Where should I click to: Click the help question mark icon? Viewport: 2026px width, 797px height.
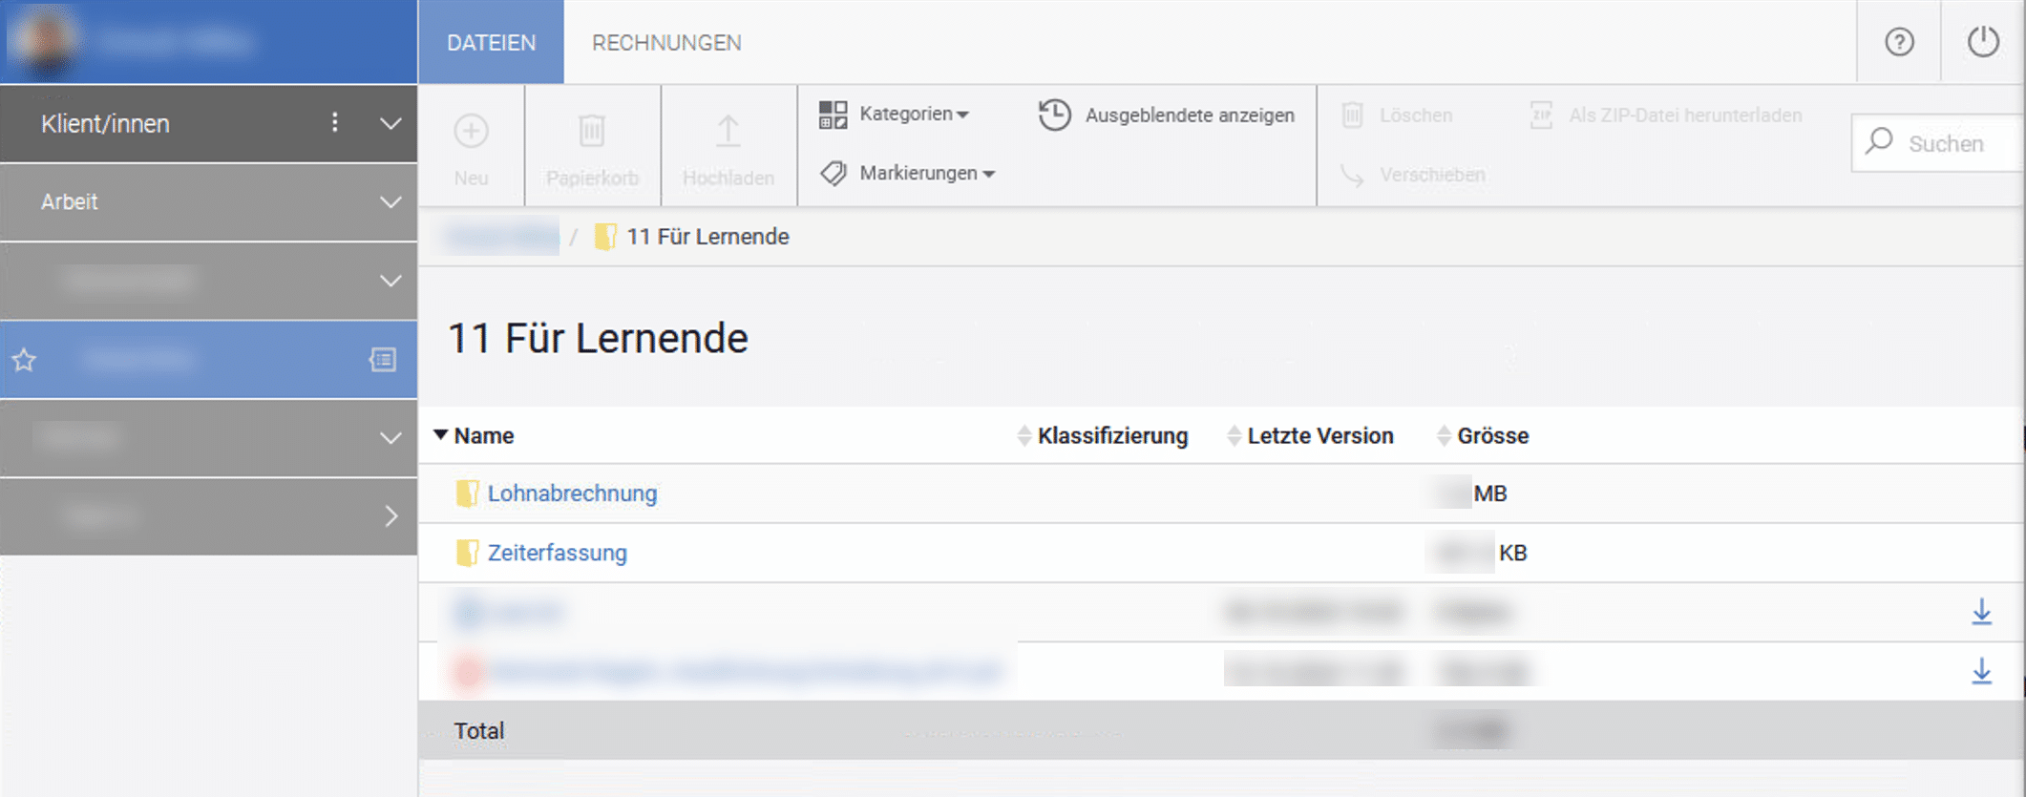[x=1899, y=42]
